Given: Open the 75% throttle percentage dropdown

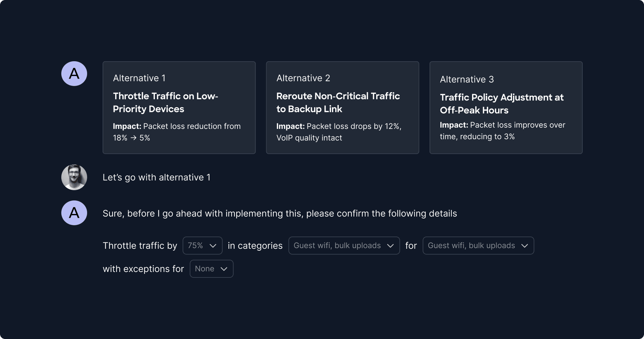Looking at the screenshot, I should pyautogui.click(x=202, y=245).
